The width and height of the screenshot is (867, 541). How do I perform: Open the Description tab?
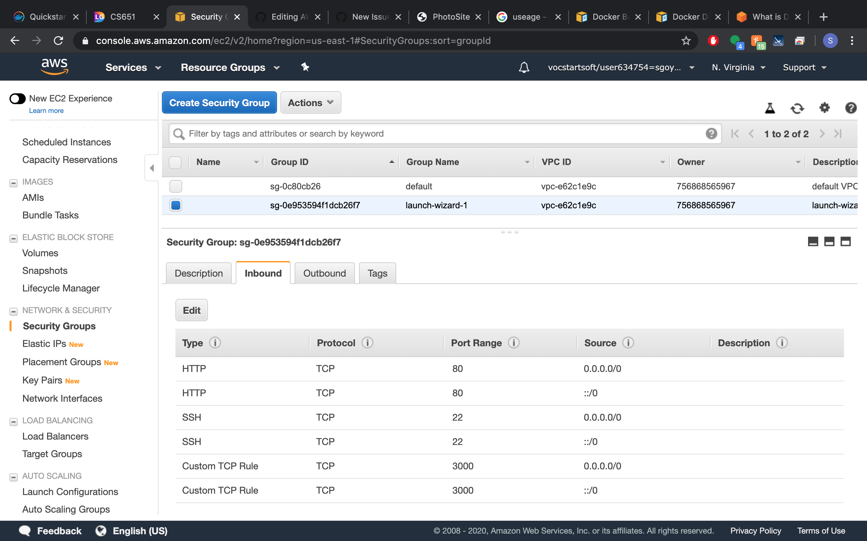tap(198, 273)
